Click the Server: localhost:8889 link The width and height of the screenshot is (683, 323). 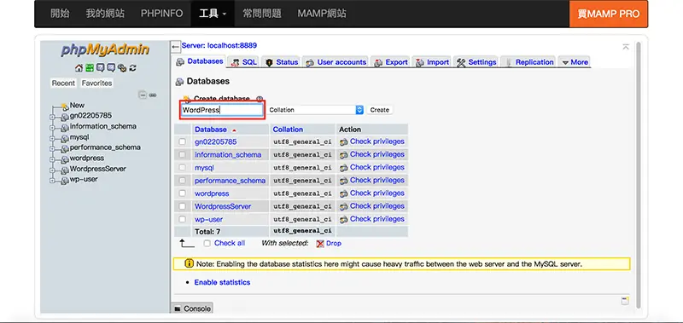[219, 45]
